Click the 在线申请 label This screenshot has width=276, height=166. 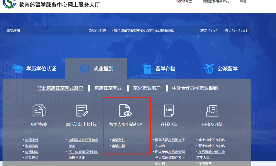(169, 124)
